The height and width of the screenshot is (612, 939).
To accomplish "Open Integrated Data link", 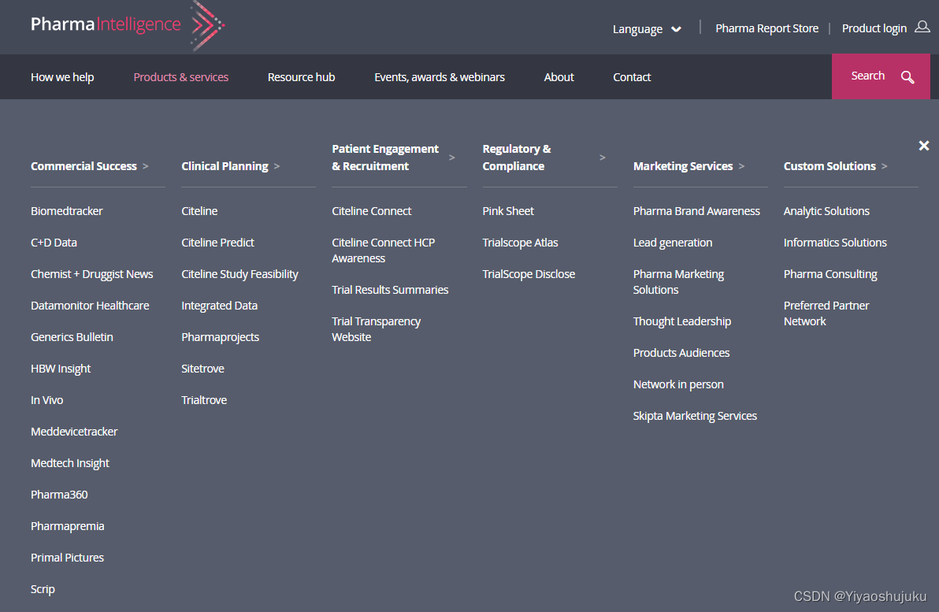I will 219,306.
